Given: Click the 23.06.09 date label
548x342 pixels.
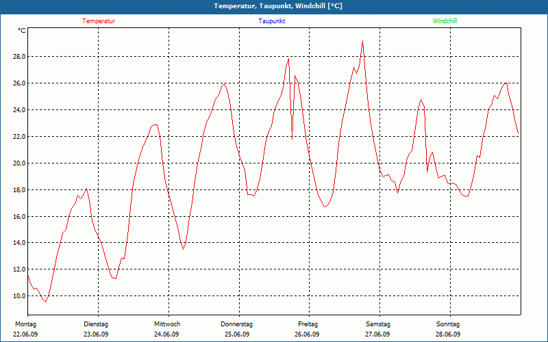Looking at the screenshot, I should pyautogui.click(x=96, y=334).
